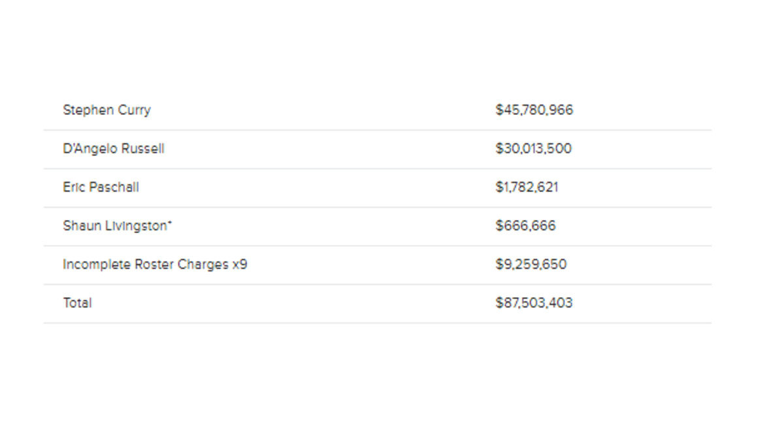Click the word Incomplete in fifth row

coord(97,264)
